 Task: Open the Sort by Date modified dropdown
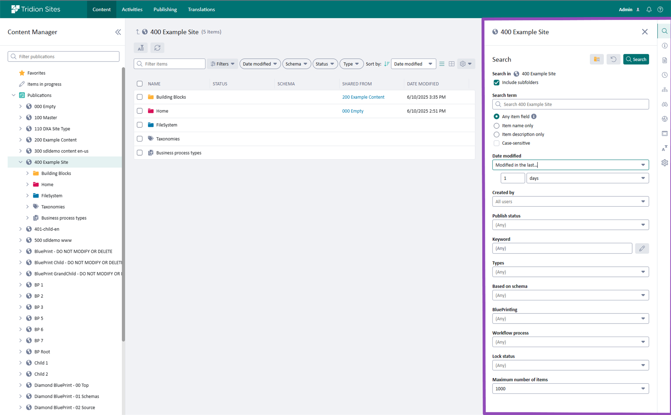[413, 64]
